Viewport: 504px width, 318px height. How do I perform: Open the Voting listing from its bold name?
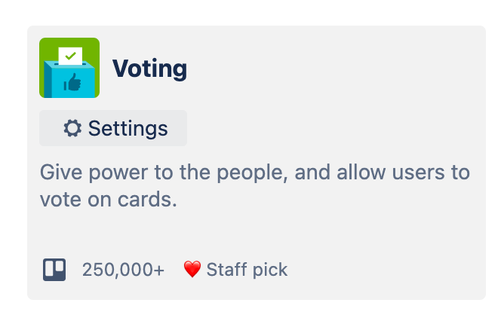(x=150, y=69)
